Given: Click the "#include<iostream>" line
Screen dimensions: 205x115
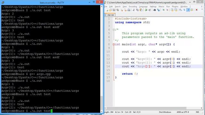Looking at the screenshot, I should coord(131,19).
